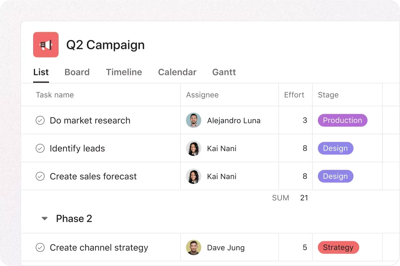
Task: Open the Strategy stage picker
Action: coord(338,247)
